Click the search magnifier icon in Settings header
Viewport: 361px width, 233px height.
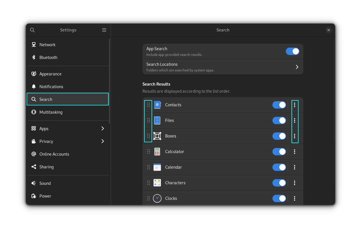32,30
